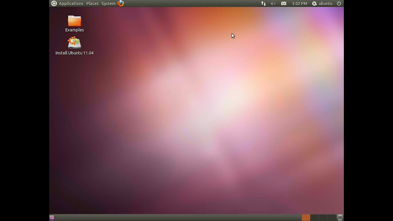Select the "Install Ubuntu 11.04" label text
The width and height of the screenshot is (393, 221).
[x=74, y=53]
